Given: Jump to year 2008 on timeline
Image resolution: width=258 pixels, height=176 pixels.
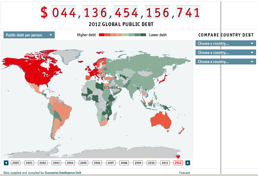Looking at the screenshot, I should [124, 163].
